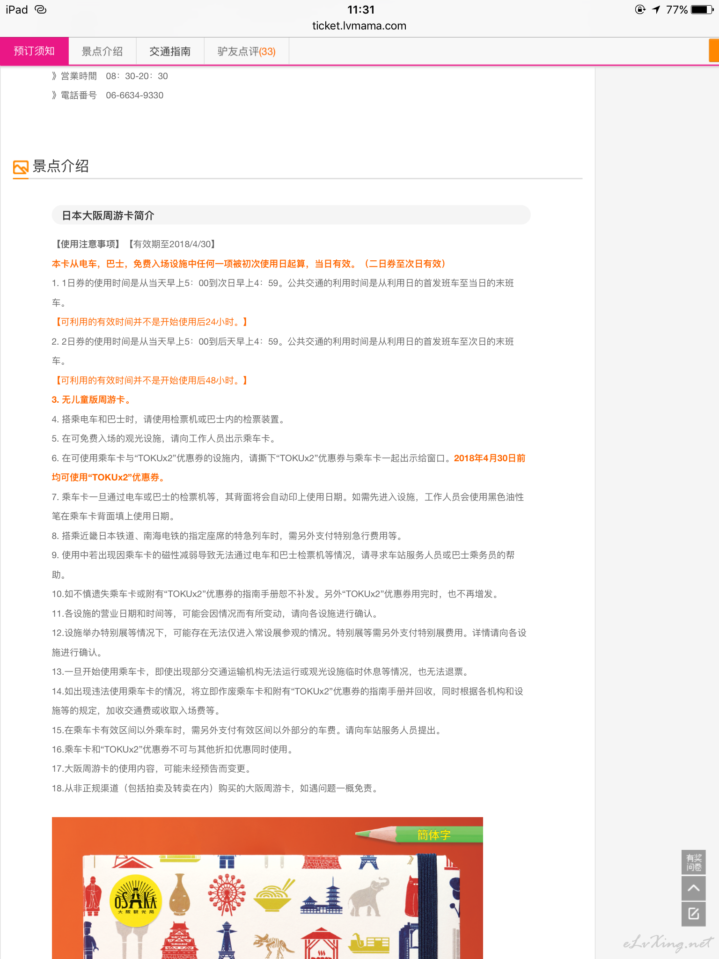719x959 pixels.
Task: Click the 日本大阪周游卡简介 title bar
Action: coord(291,215)
